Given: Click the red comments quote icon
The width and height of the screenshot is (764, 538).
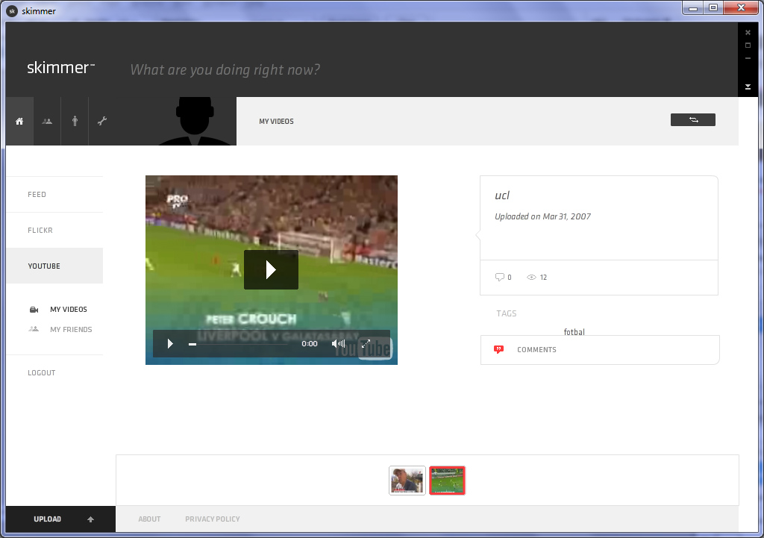Looking at the screenshot, I should (x=498, y=349).
